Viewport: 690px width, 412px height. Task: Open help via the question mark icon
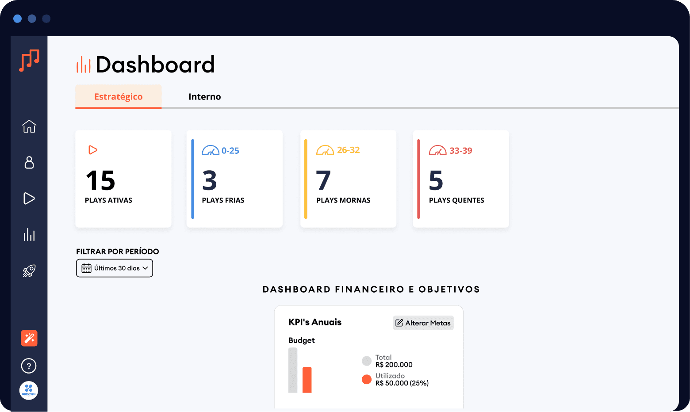coord(29,366)
